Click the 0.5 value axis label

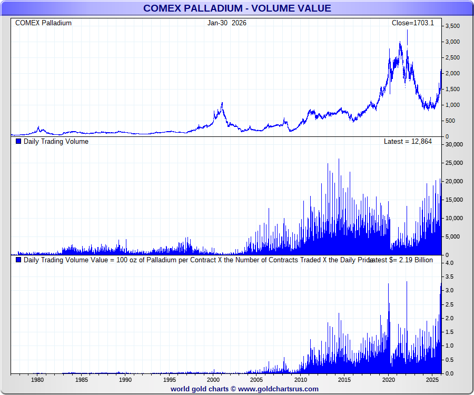[x=449, y=360]
